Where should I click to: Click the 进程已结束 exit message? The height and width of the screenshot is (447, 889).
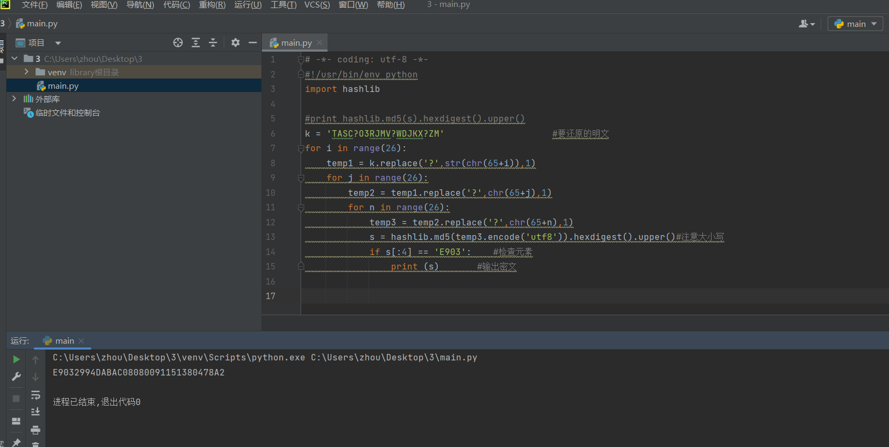coord(97,402)
